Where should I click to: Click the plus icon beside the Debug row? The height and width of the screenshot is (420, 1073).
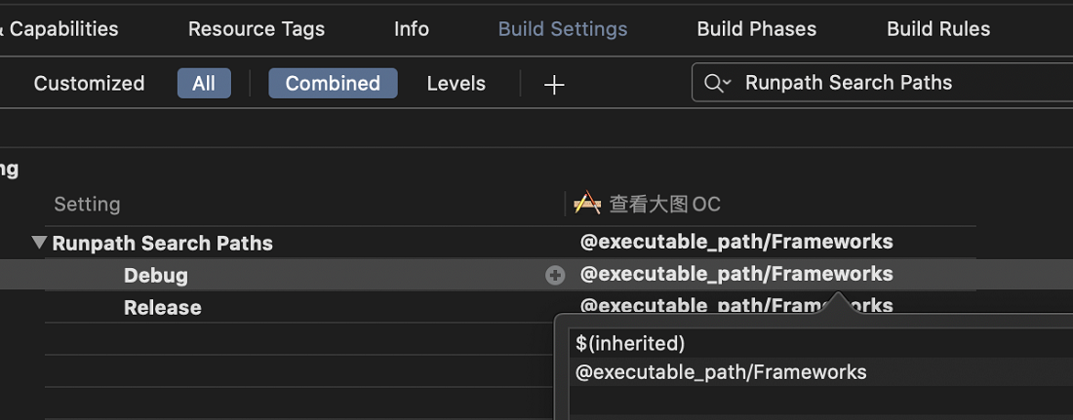coord(555,276)
